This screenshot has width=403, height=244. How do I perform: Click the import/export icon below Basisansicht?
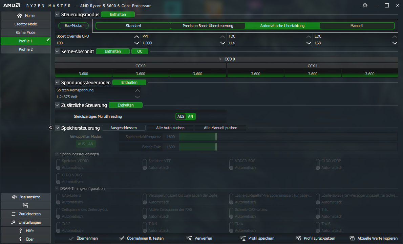[x=25, y=205]
